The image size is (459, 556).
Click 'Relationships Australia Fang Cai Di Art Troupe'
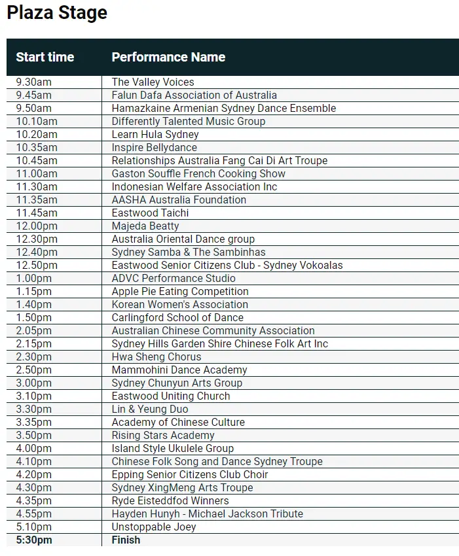[219, 161]
